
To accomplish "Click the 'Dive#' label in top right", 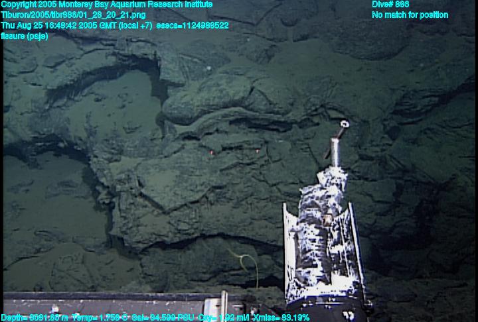I will tap(390, 5).
